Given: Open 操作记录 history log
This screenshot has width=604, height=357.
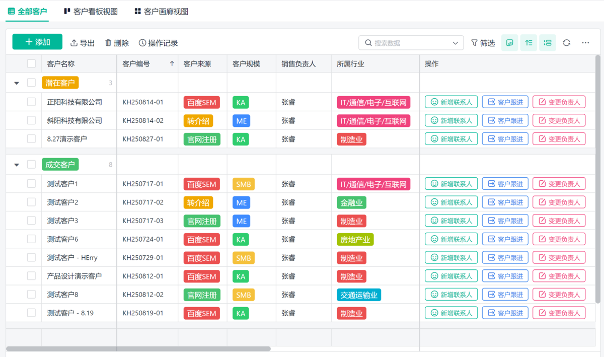Looking at the screenshot, I should [158, 43].
